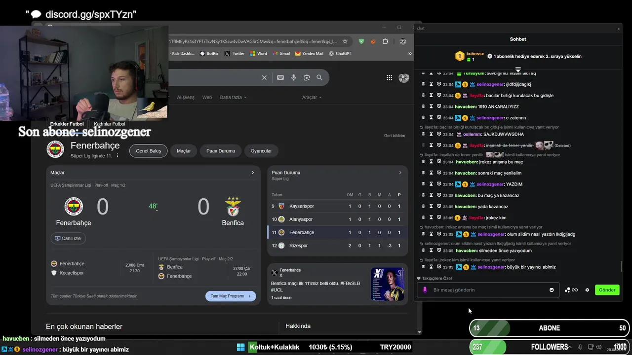The image size is (632, 355).
Task: Open the Gmail bookmark
Action: (x=281, y=53)
